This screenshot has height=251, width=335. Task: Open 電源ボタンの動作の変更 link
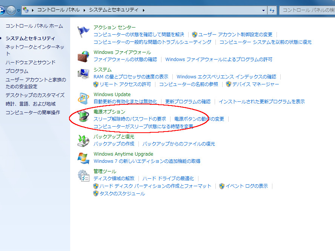pyautogui.click(x=199, y=119)
